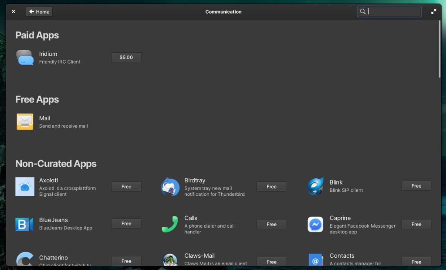Install Caprine with its Free button
The image size is (446, 270).
pos(416,224)
